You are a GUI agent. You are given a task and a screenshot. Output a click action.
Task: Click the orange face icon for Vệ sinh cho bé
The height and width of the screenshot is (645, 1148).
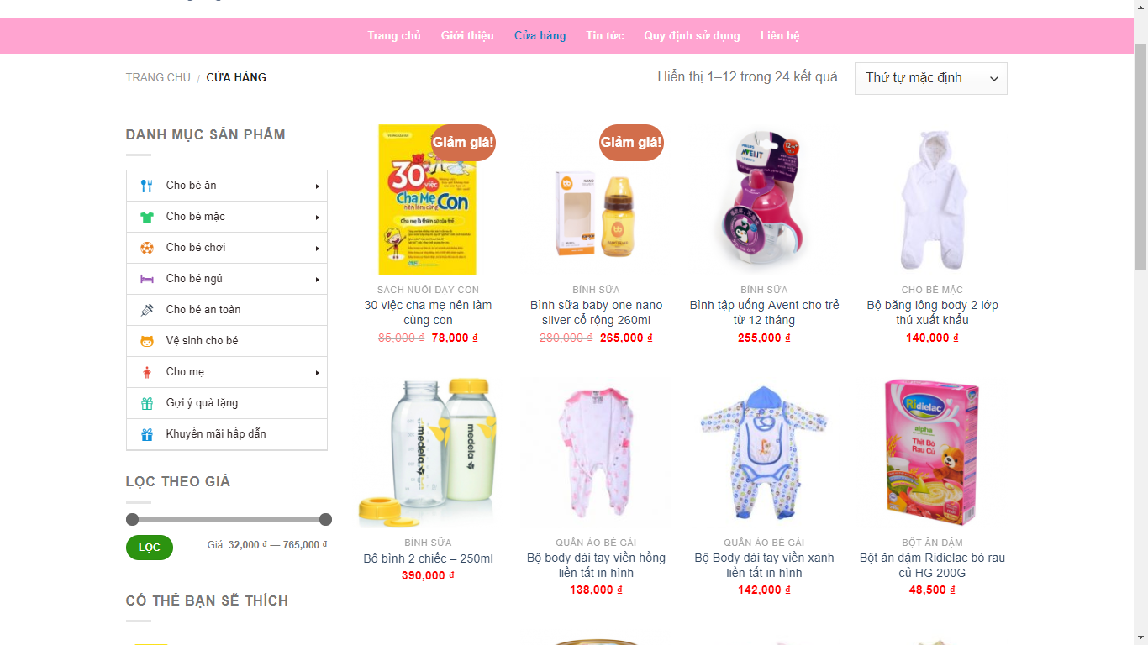(x=147, y=341)
